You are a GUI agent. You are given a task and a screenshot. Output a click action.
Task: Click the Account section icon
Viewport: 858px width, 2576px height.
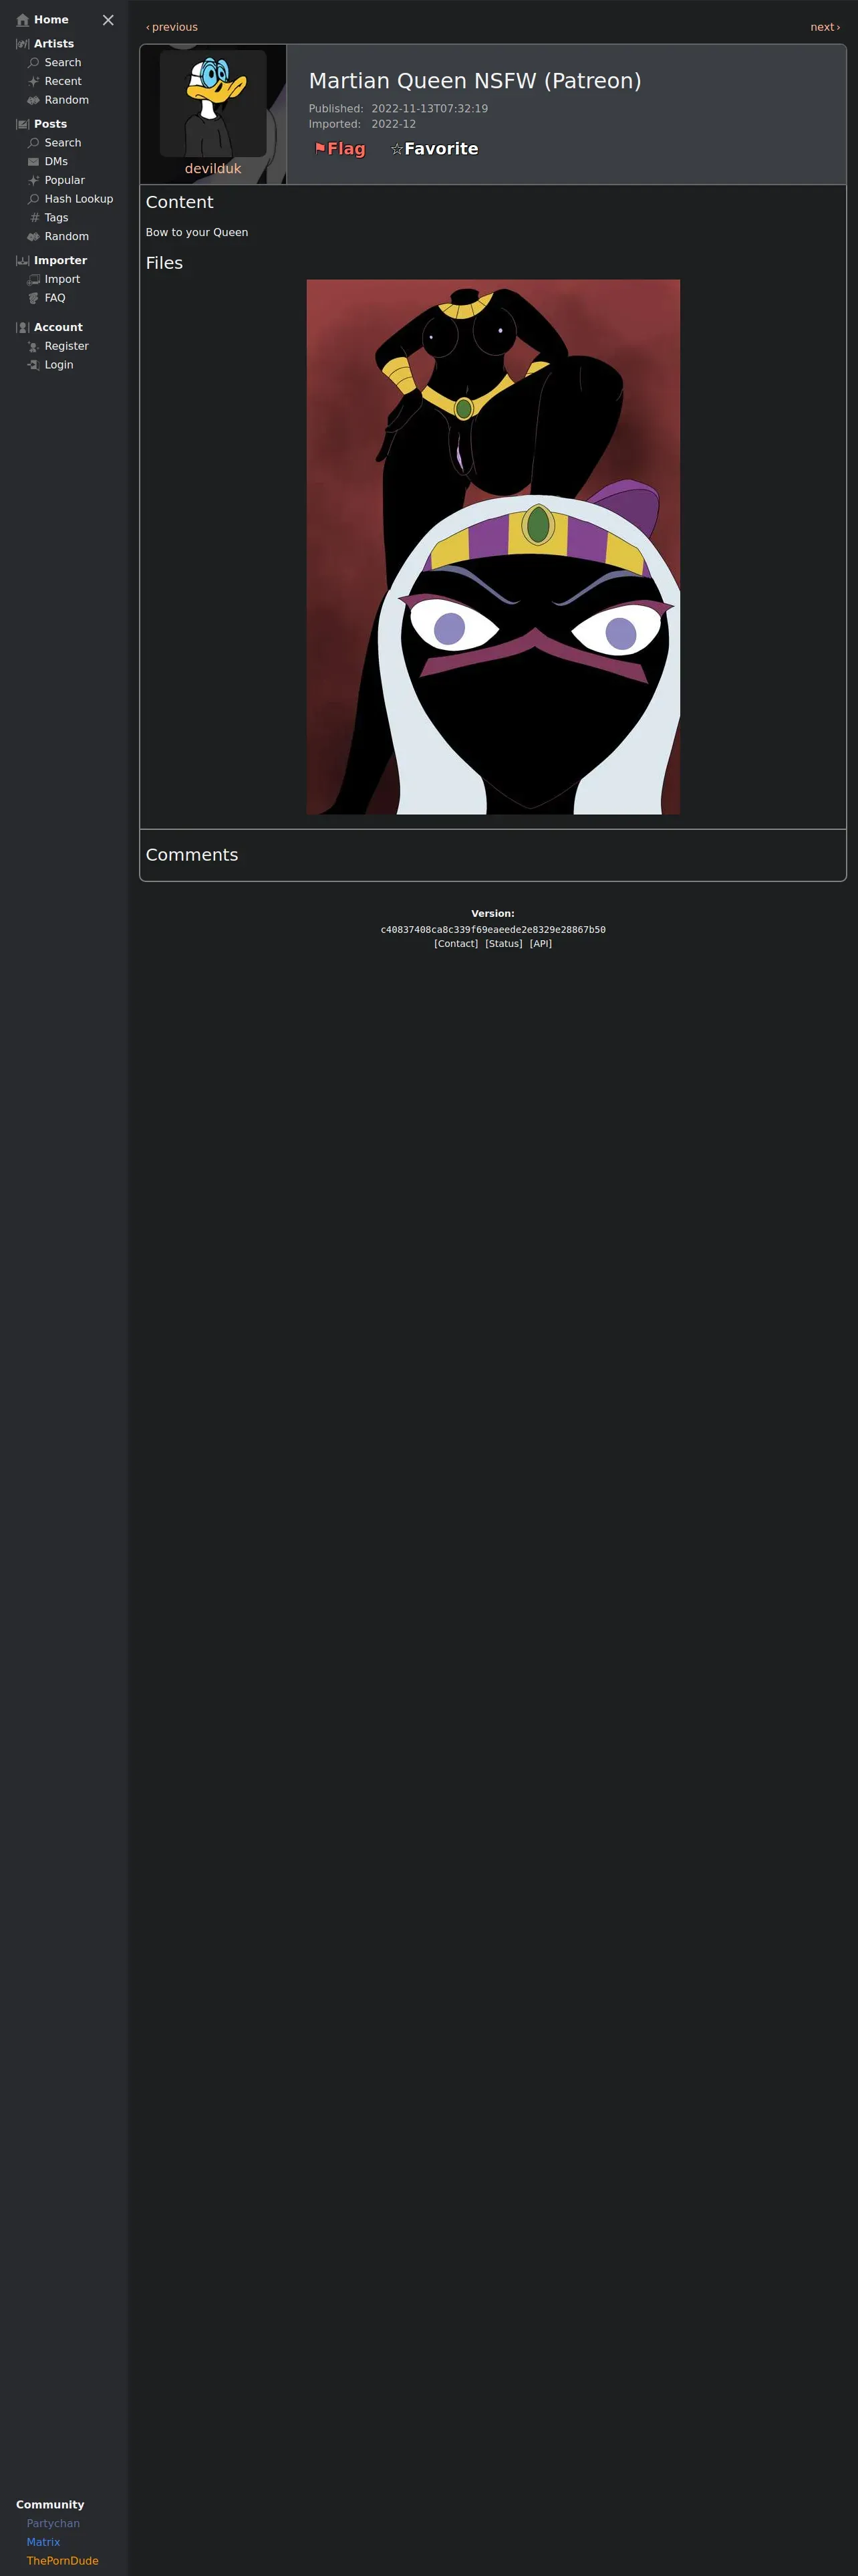[x=23, y=328]
